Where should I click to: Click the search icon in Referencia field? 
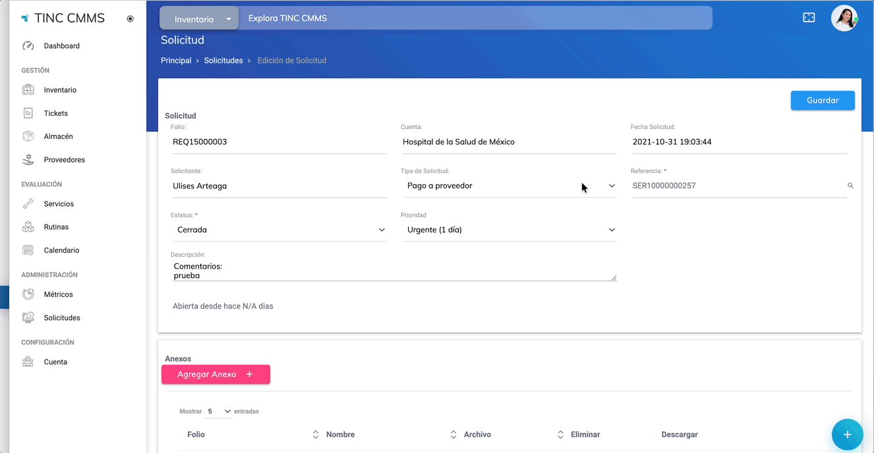pyautogui.click(x=850, y=186)
